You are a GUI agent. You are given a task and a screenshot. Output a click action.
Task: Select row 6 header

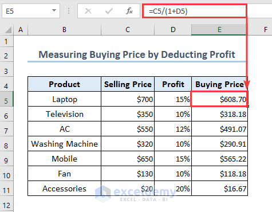point(6,114)
